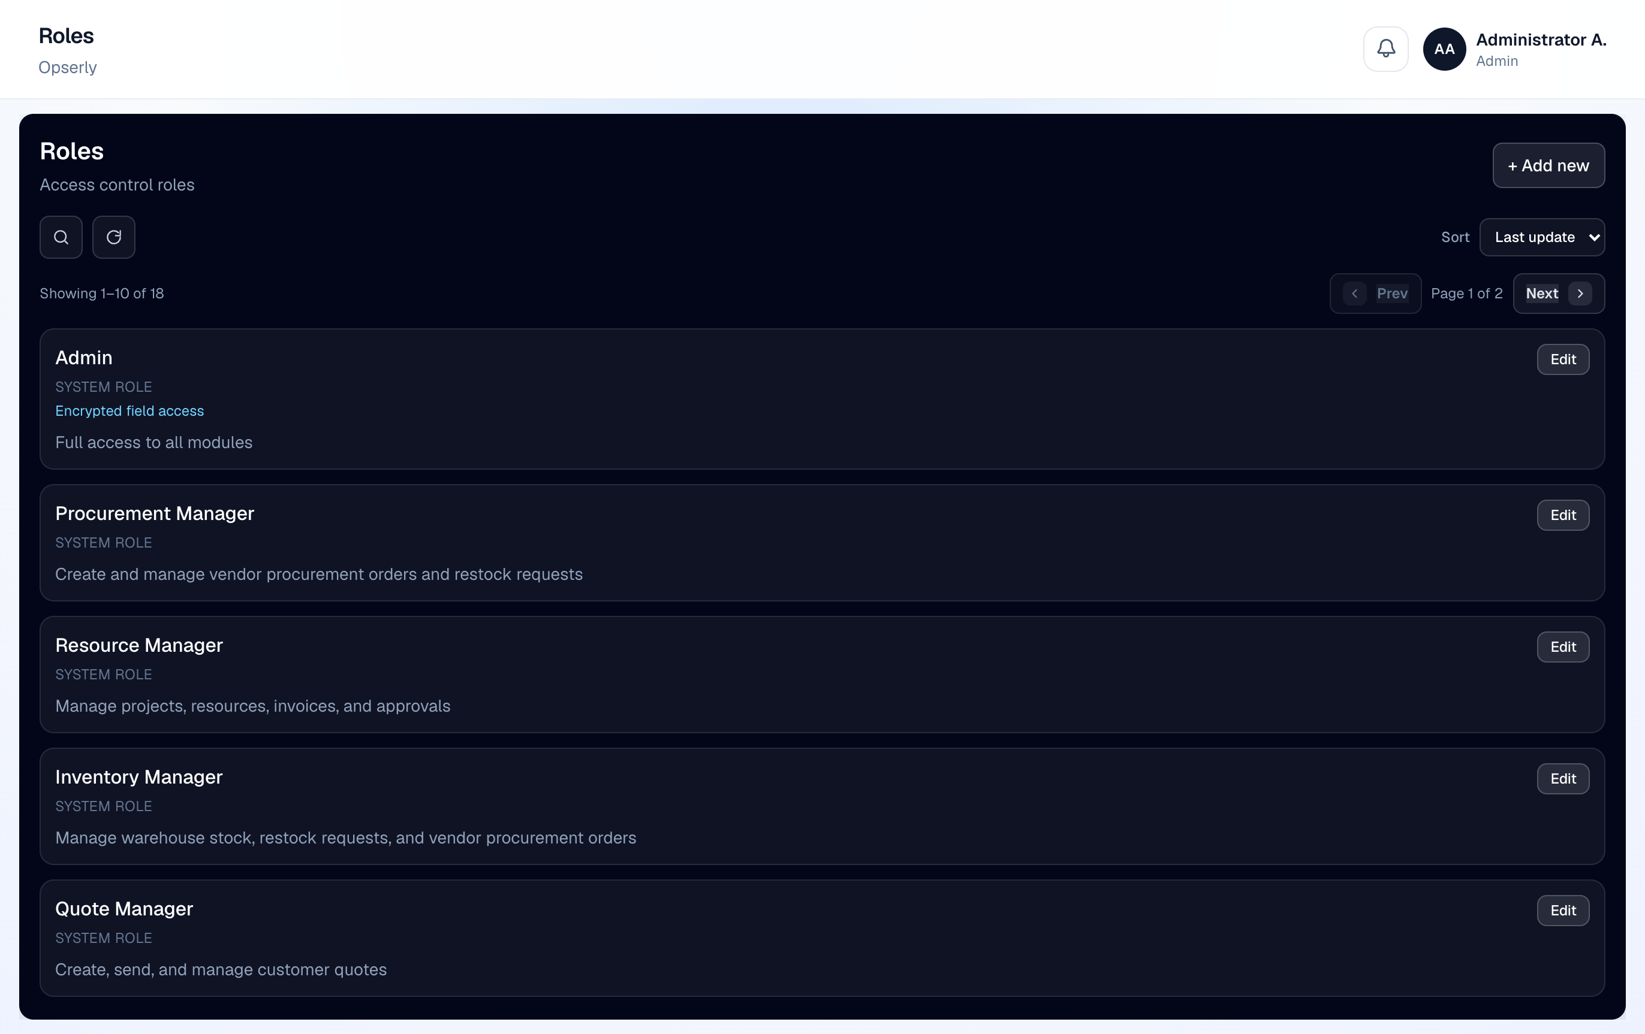1645x1034 pixels.
Task: Click the Page 1 of 2 indicator
Action: pos(1467,294)
